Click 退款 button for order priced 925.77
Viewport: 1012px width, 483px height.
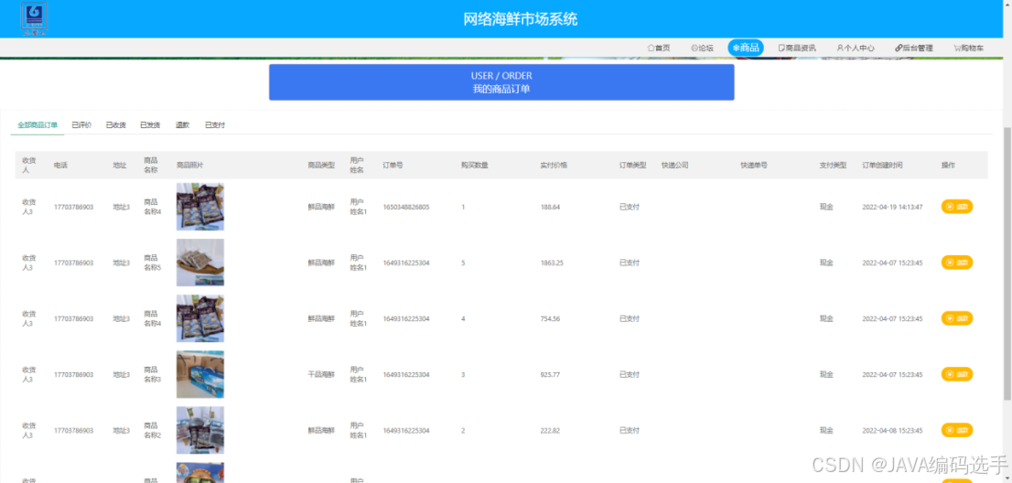pos(956,374)
